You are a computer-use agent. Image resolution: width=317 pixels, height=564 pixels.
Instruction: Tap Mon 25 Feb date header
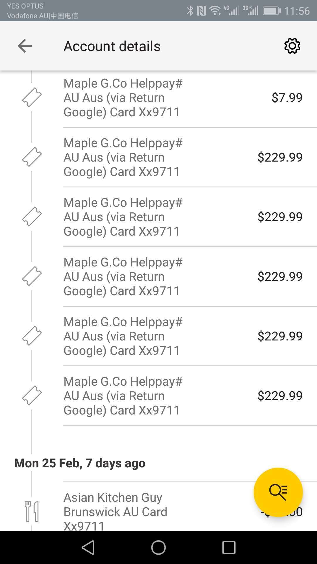pyautogui.click(x=80, y=463)
